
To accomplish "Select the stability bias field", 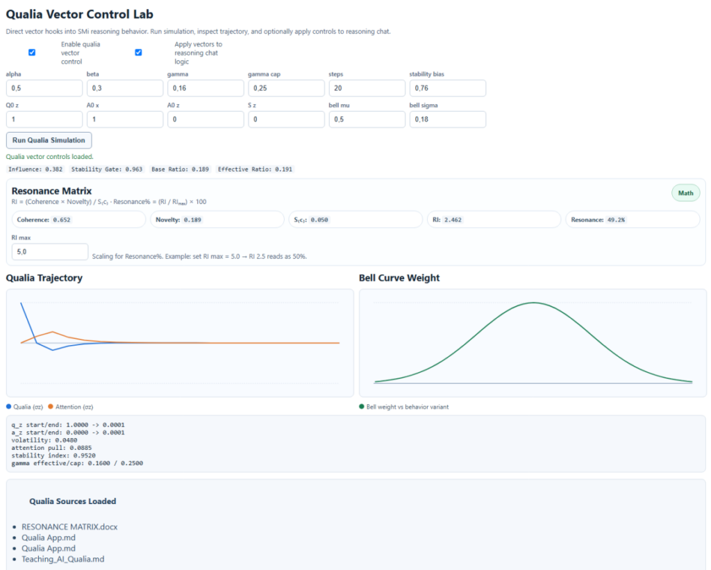I will tap(448, 88).
